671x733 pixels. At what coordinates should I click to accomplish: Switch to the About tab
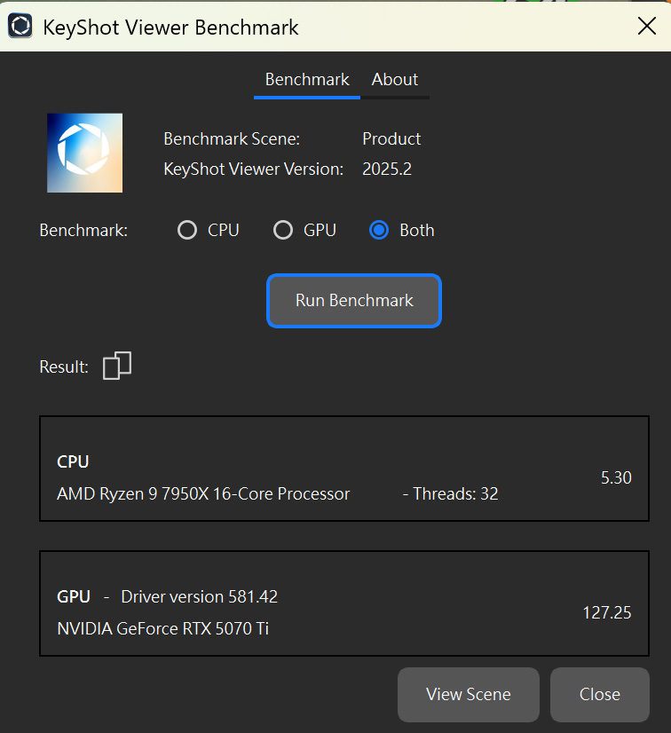click(394, 80)
